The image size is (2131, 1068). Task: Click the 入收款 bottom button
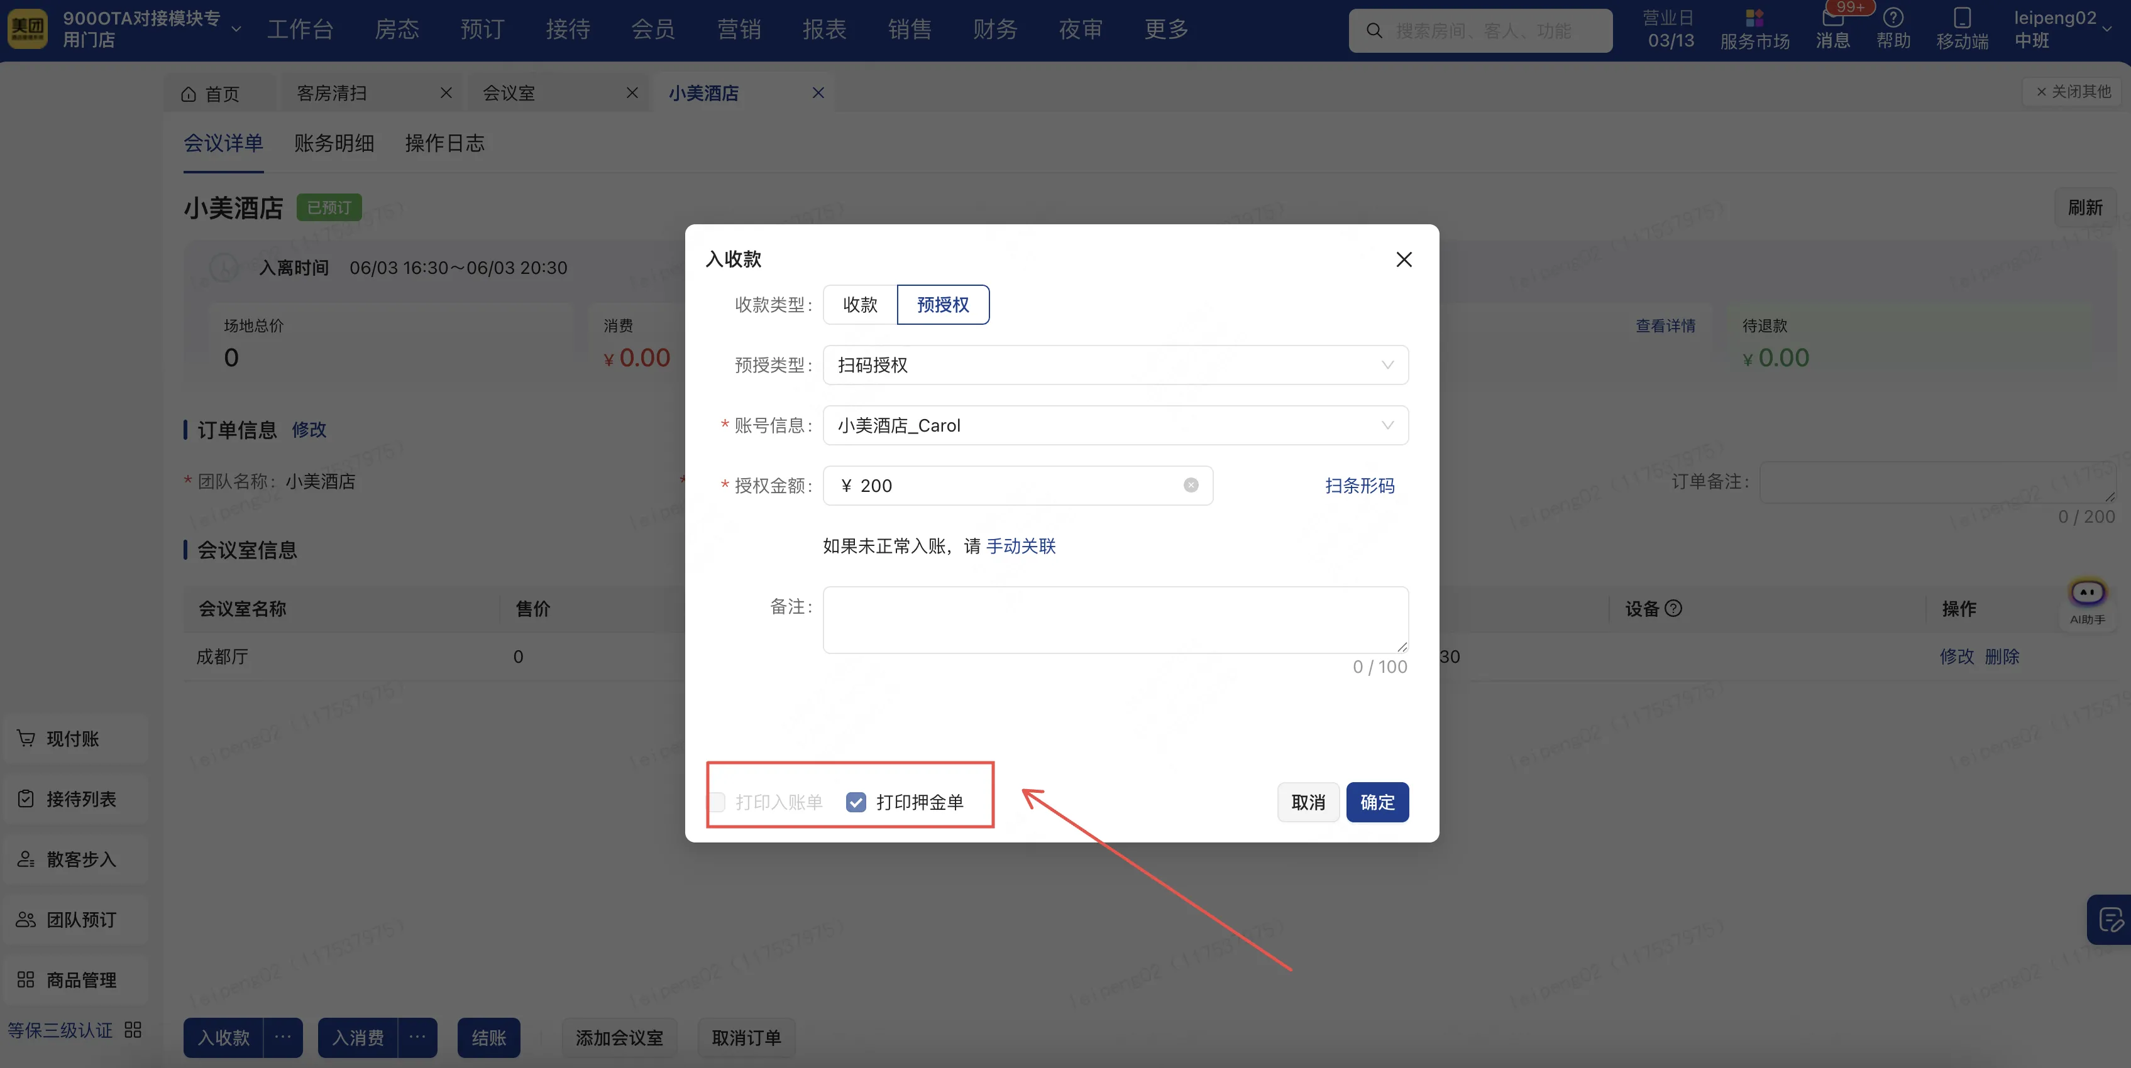click(223, 1037)
